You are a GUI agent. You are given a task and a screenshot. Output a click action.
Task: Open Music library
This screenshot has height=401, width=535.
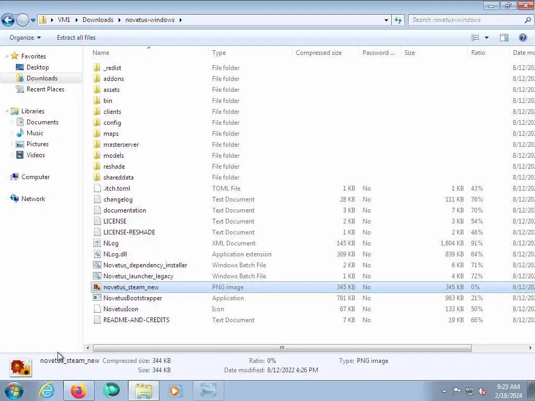[35, 133]
